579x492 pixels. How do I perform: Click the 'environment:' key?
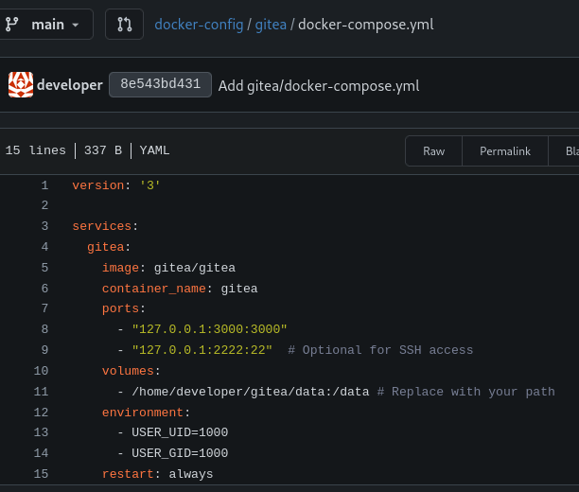click(x=147, y=413)
